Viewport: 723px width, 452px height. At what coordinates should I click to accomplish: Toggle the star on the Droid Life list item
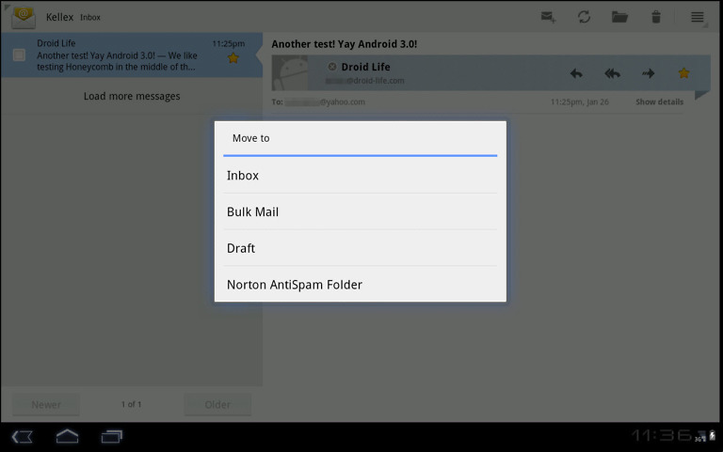point(233,58)
